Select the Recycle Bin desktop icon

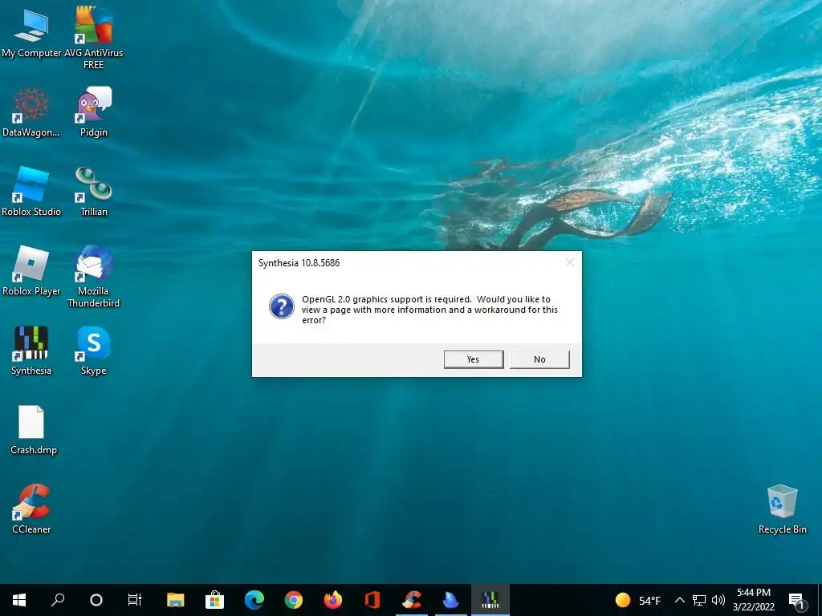782,509
